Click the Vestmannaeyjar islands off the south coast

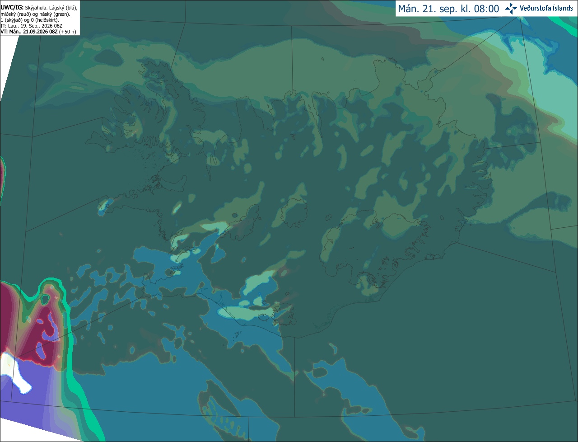(236, 335)
